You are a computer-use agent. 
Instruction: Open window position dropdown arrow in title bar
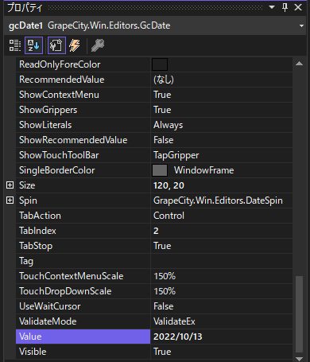coord(272,7)
